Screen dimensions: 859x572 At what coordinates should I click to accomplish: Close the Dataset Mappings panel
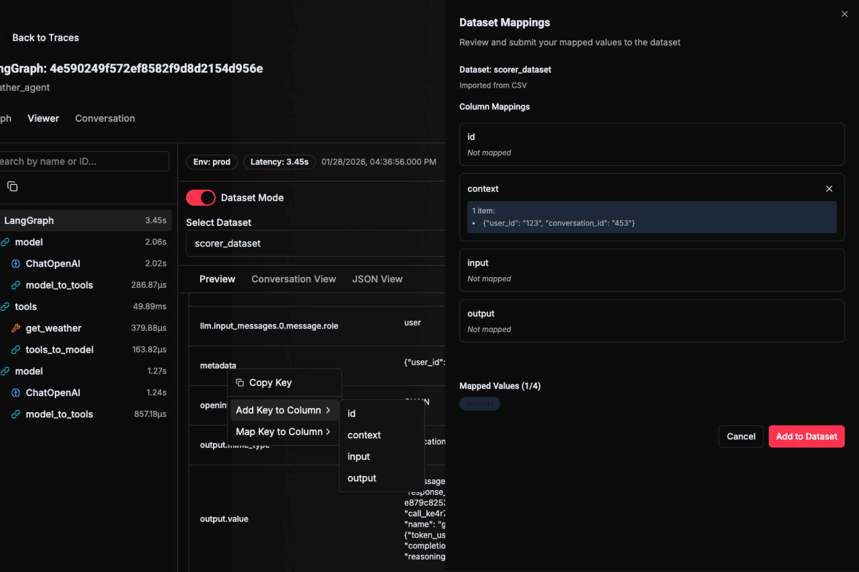(x=845, y=14)
